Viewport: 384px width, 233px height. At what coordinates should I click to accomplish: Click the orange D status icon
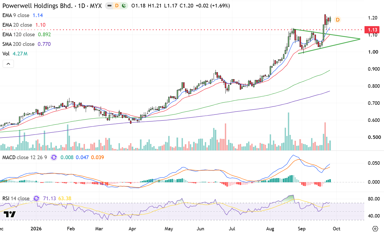(117, 6)
